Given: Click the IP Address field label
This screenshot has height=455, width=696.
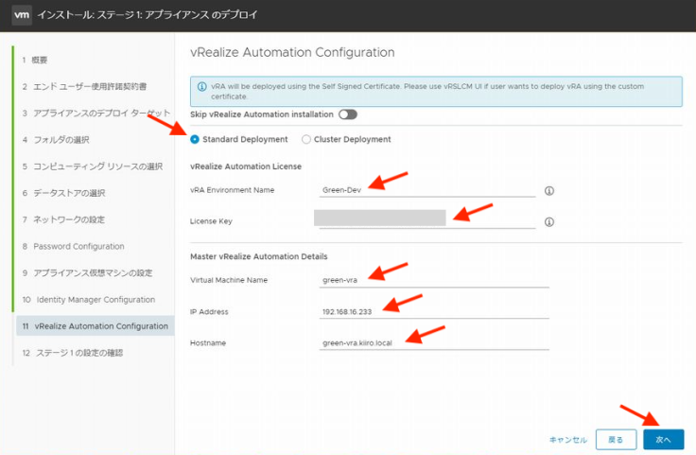Looking at the screenshot, I should (209, 311).
